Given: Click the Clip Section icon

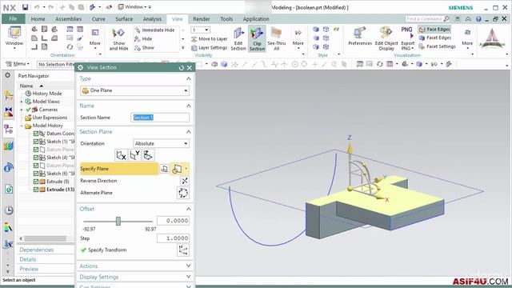Looking at the screenshot, I should click(x=257, y=34).
